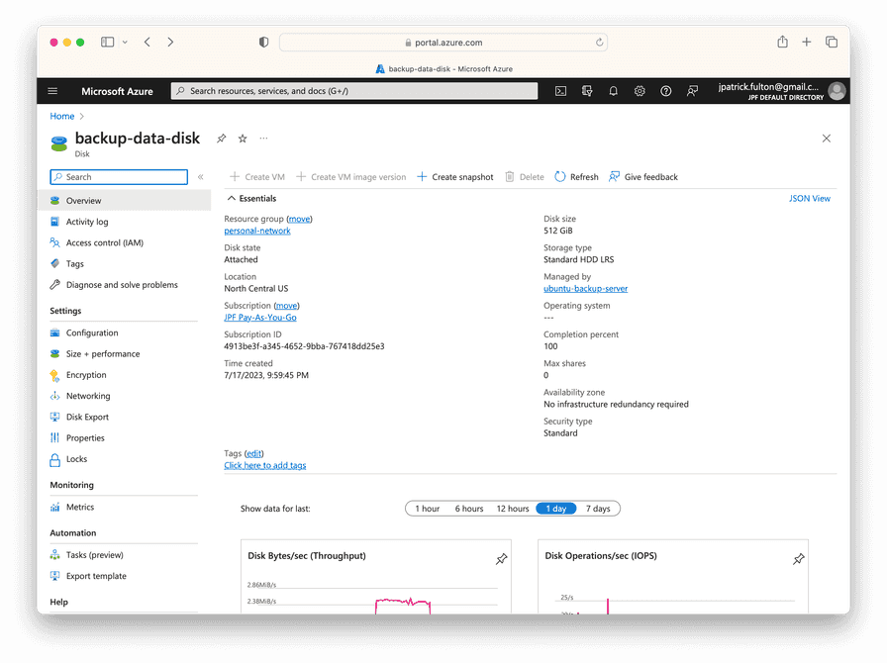The width and height of the screenshot is (887, 663).
Task: Open the help question mark icon
Action: point(666,91)
